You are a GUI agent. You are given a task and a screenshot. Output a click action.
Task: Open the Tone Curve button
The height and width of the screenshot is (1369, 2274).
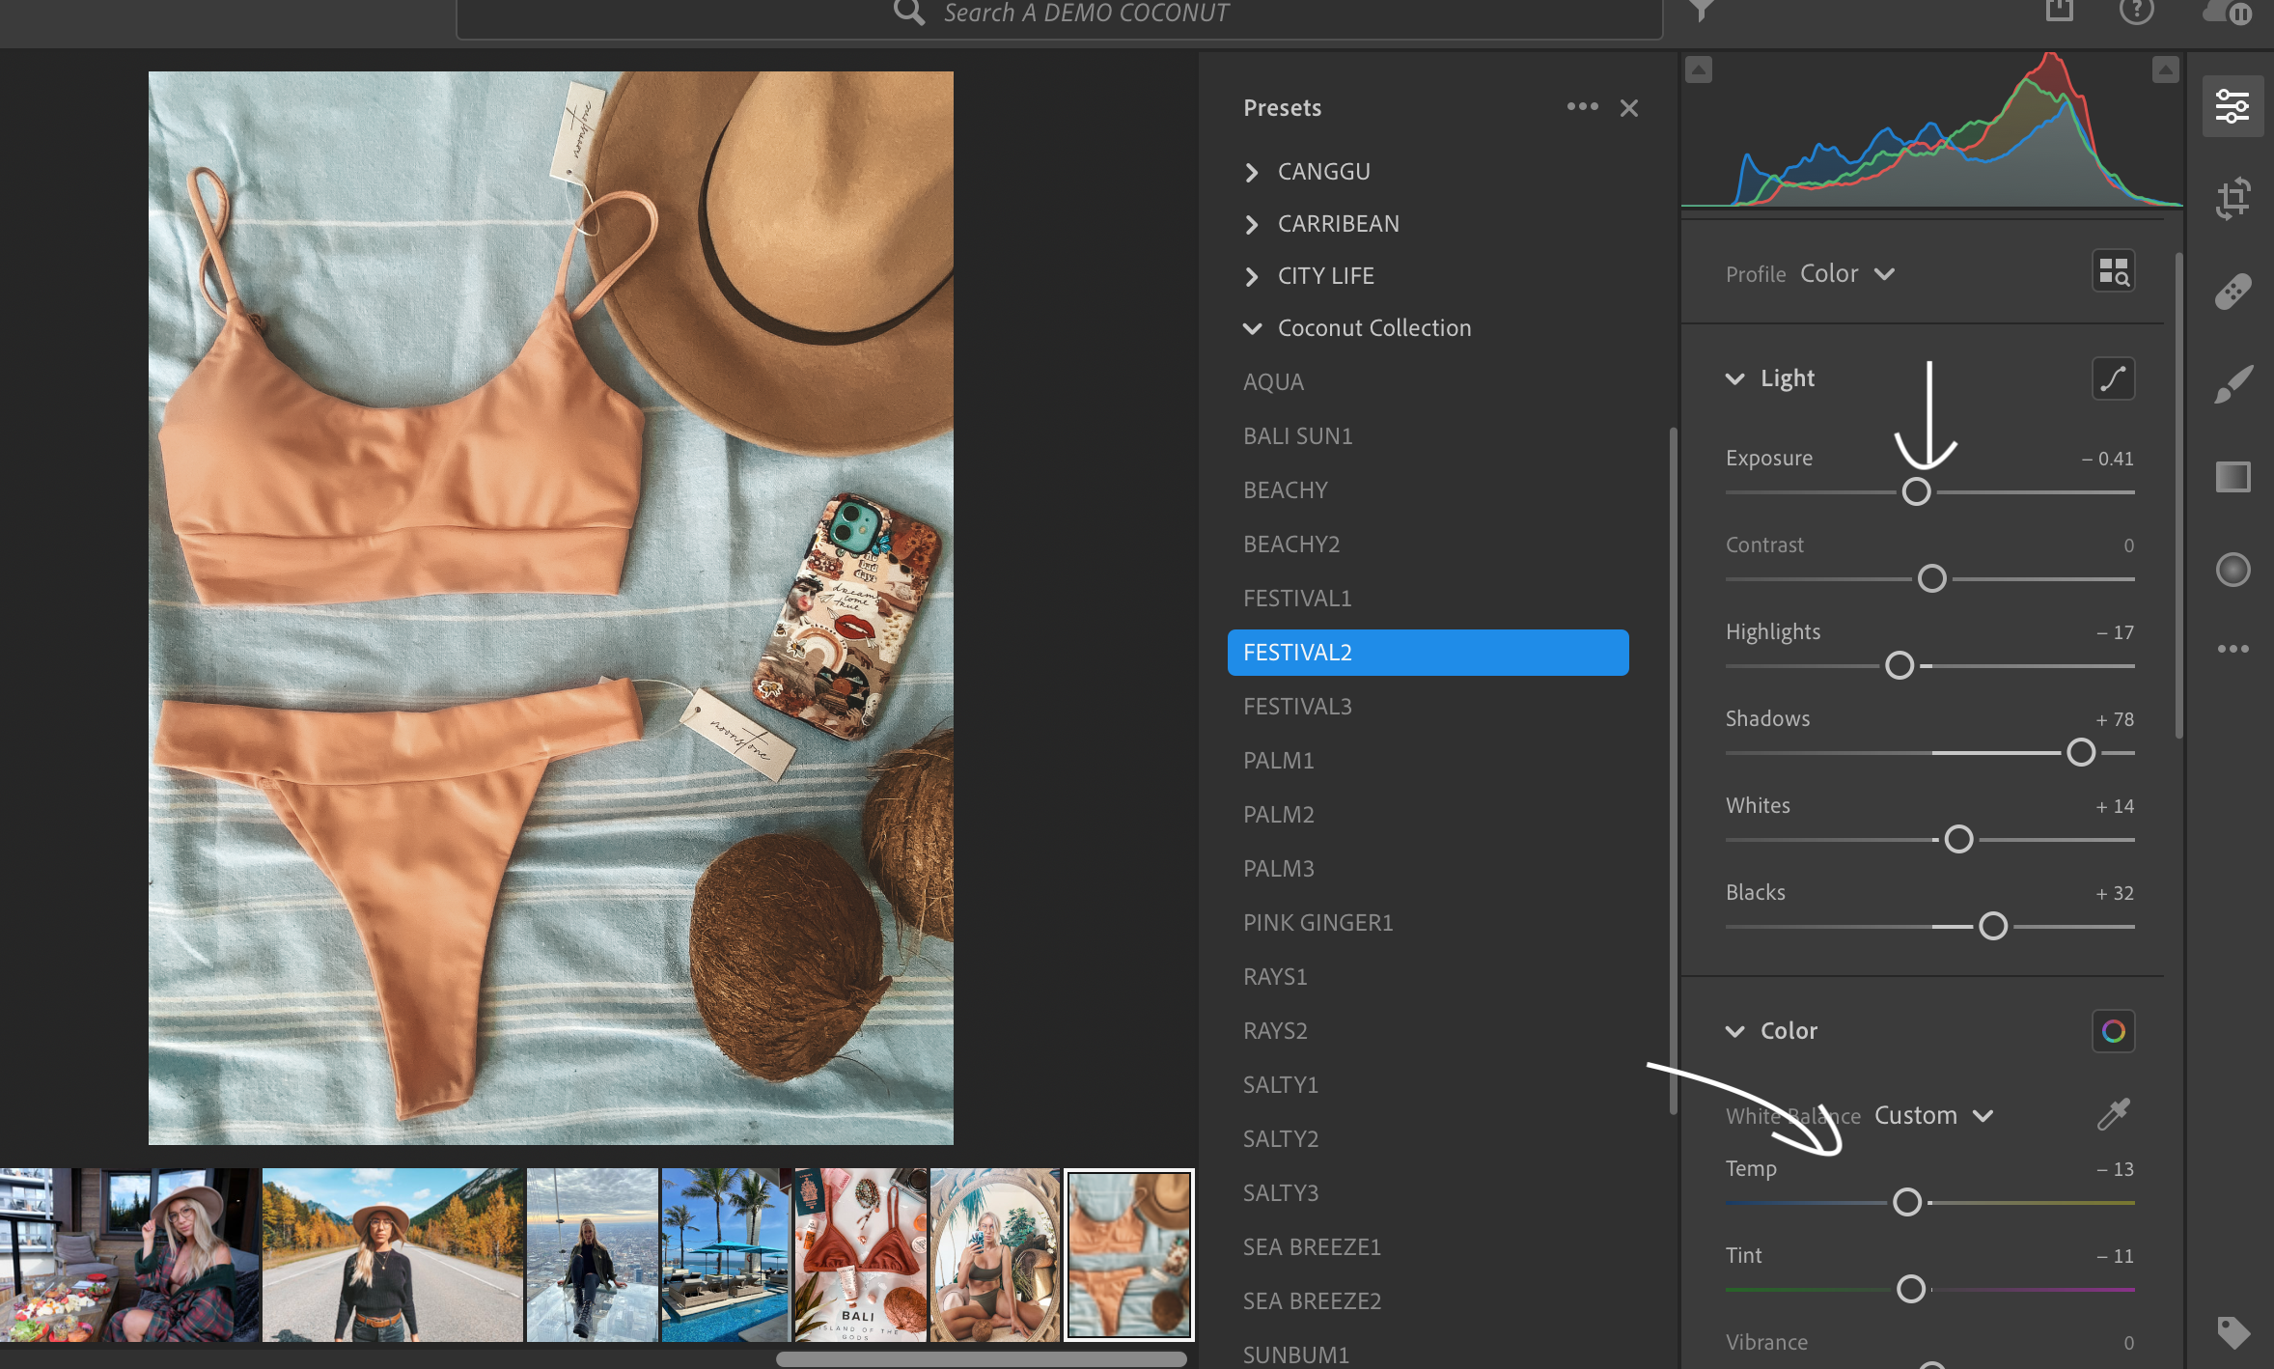(2113, 378)
